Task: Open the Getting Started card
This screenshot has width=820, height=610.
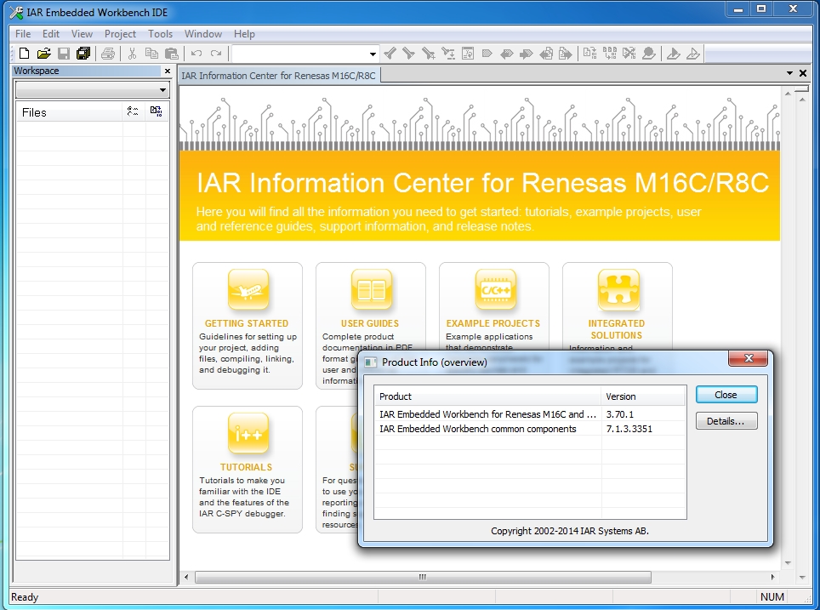Action: click(x=248, y=325)
